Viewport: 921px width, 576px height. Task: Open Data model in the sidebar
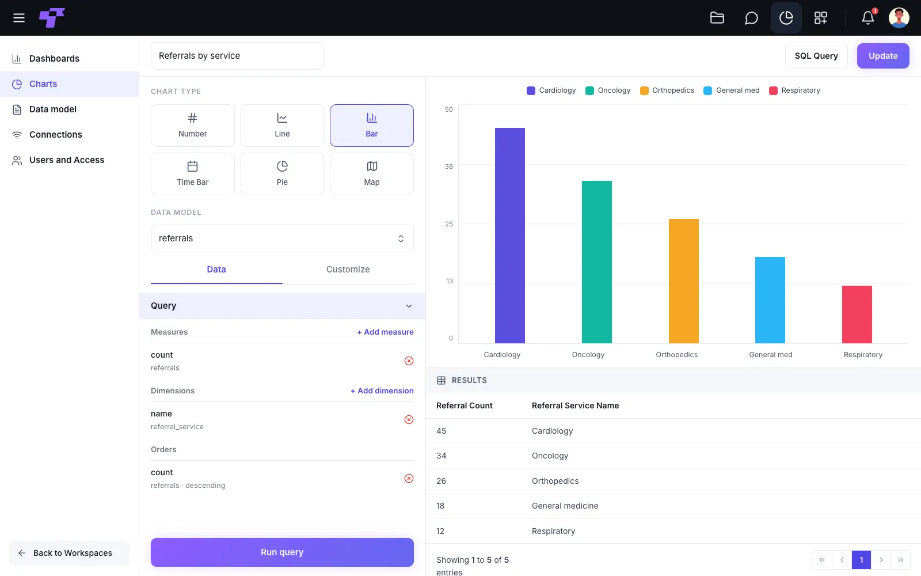tap(69, 109)
